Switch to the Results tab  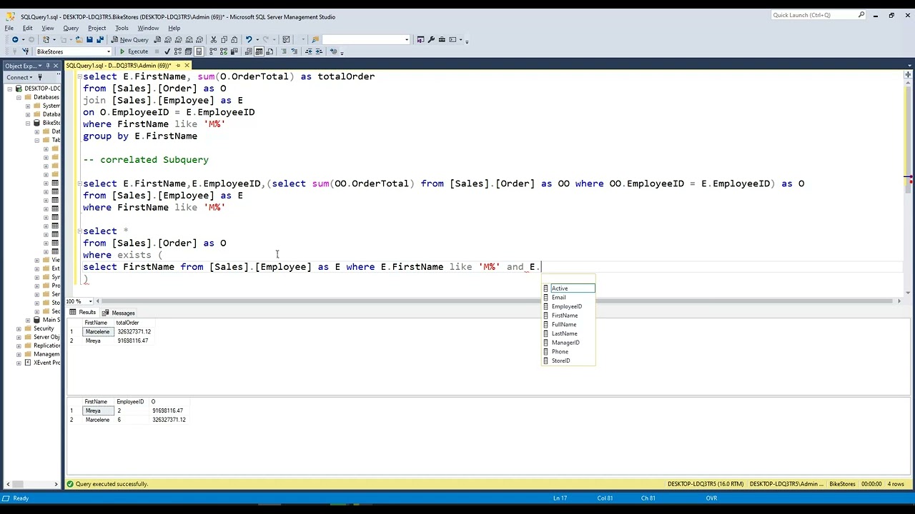(x=83, y=313)
